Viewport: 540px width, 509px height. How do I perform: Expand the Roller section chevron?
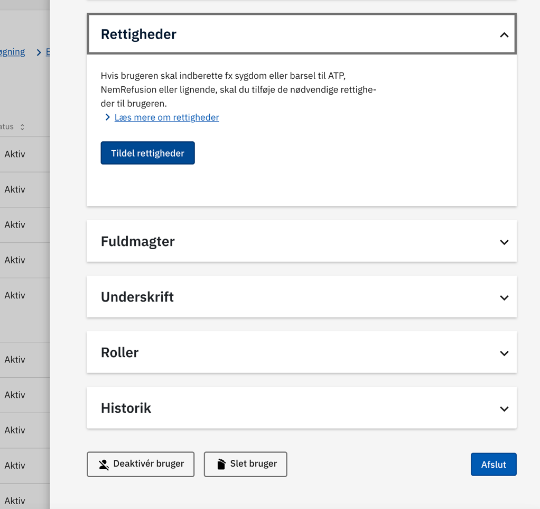pos(504,353)
